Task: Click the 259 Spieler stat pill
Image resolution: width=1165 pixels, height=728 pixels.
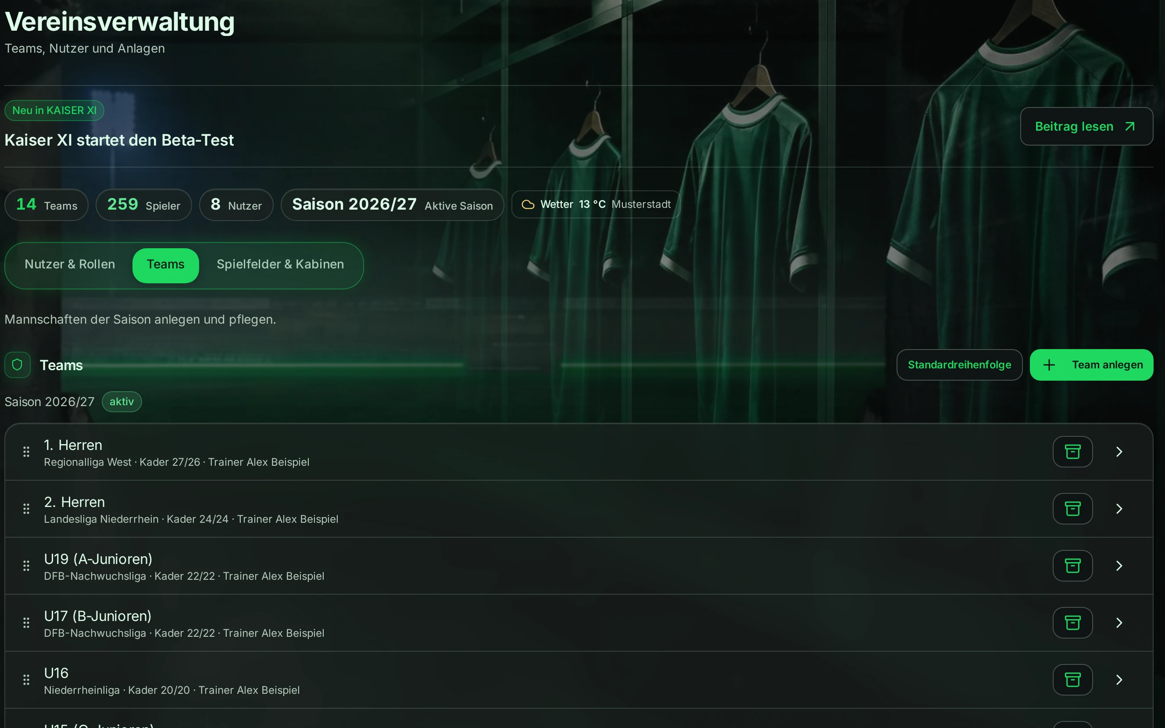Action: pos(143,205)
